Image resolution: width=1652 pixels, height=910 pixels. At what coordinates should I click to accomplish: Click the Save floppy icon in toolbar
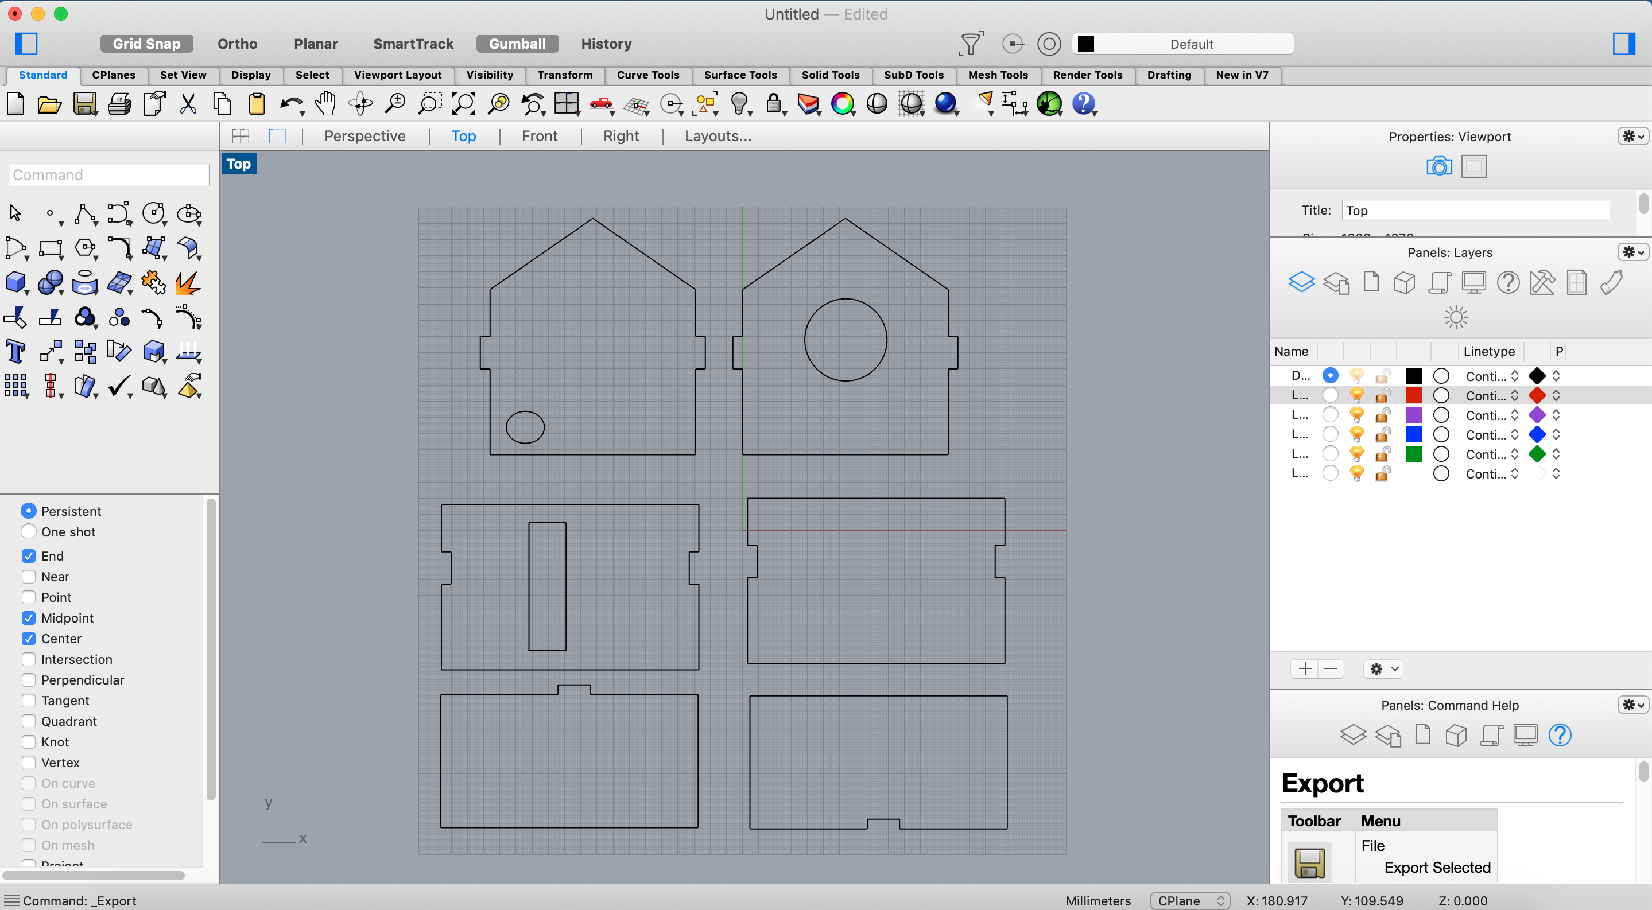[x=84, y=104]
